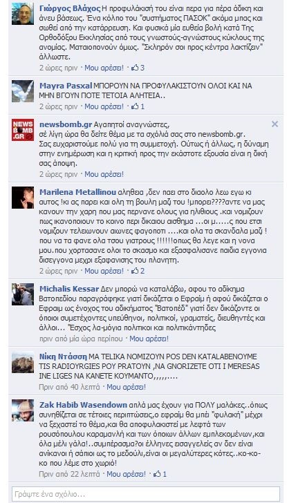The height and width of the screenshot is (503, 287).
Task: Like the newsbomb.gr comment via Μου αρέσει
Action: pos(104,174)
